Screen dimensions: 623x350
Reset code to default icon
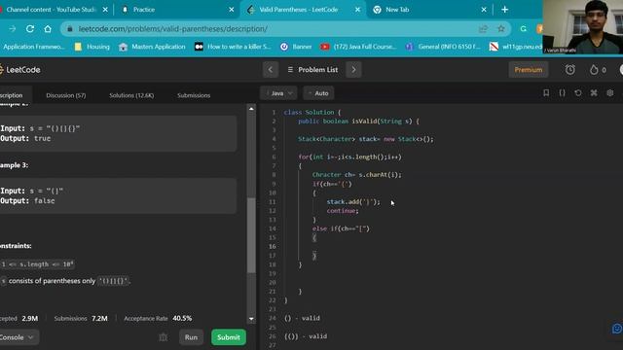pos(578,93)
